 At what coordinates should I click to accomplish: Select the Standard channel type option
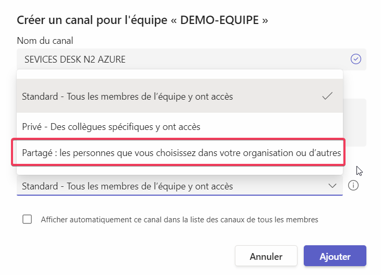127,97
